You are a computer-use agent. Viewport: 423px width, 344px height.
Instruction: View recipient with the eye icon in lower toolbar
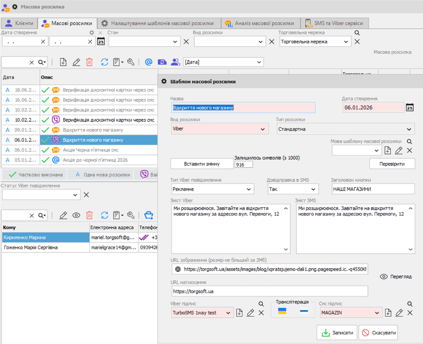(76, 215)
